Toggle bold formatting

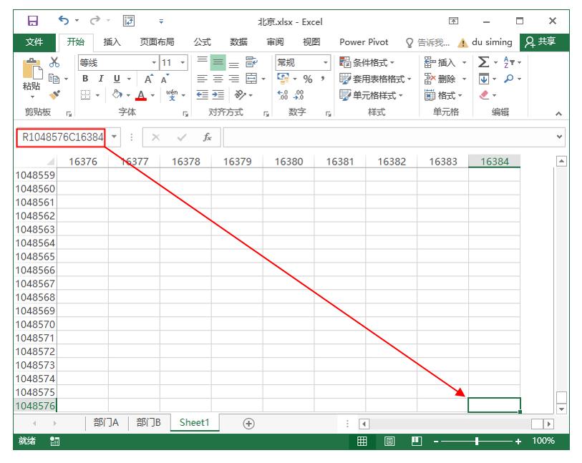(85, 79)
